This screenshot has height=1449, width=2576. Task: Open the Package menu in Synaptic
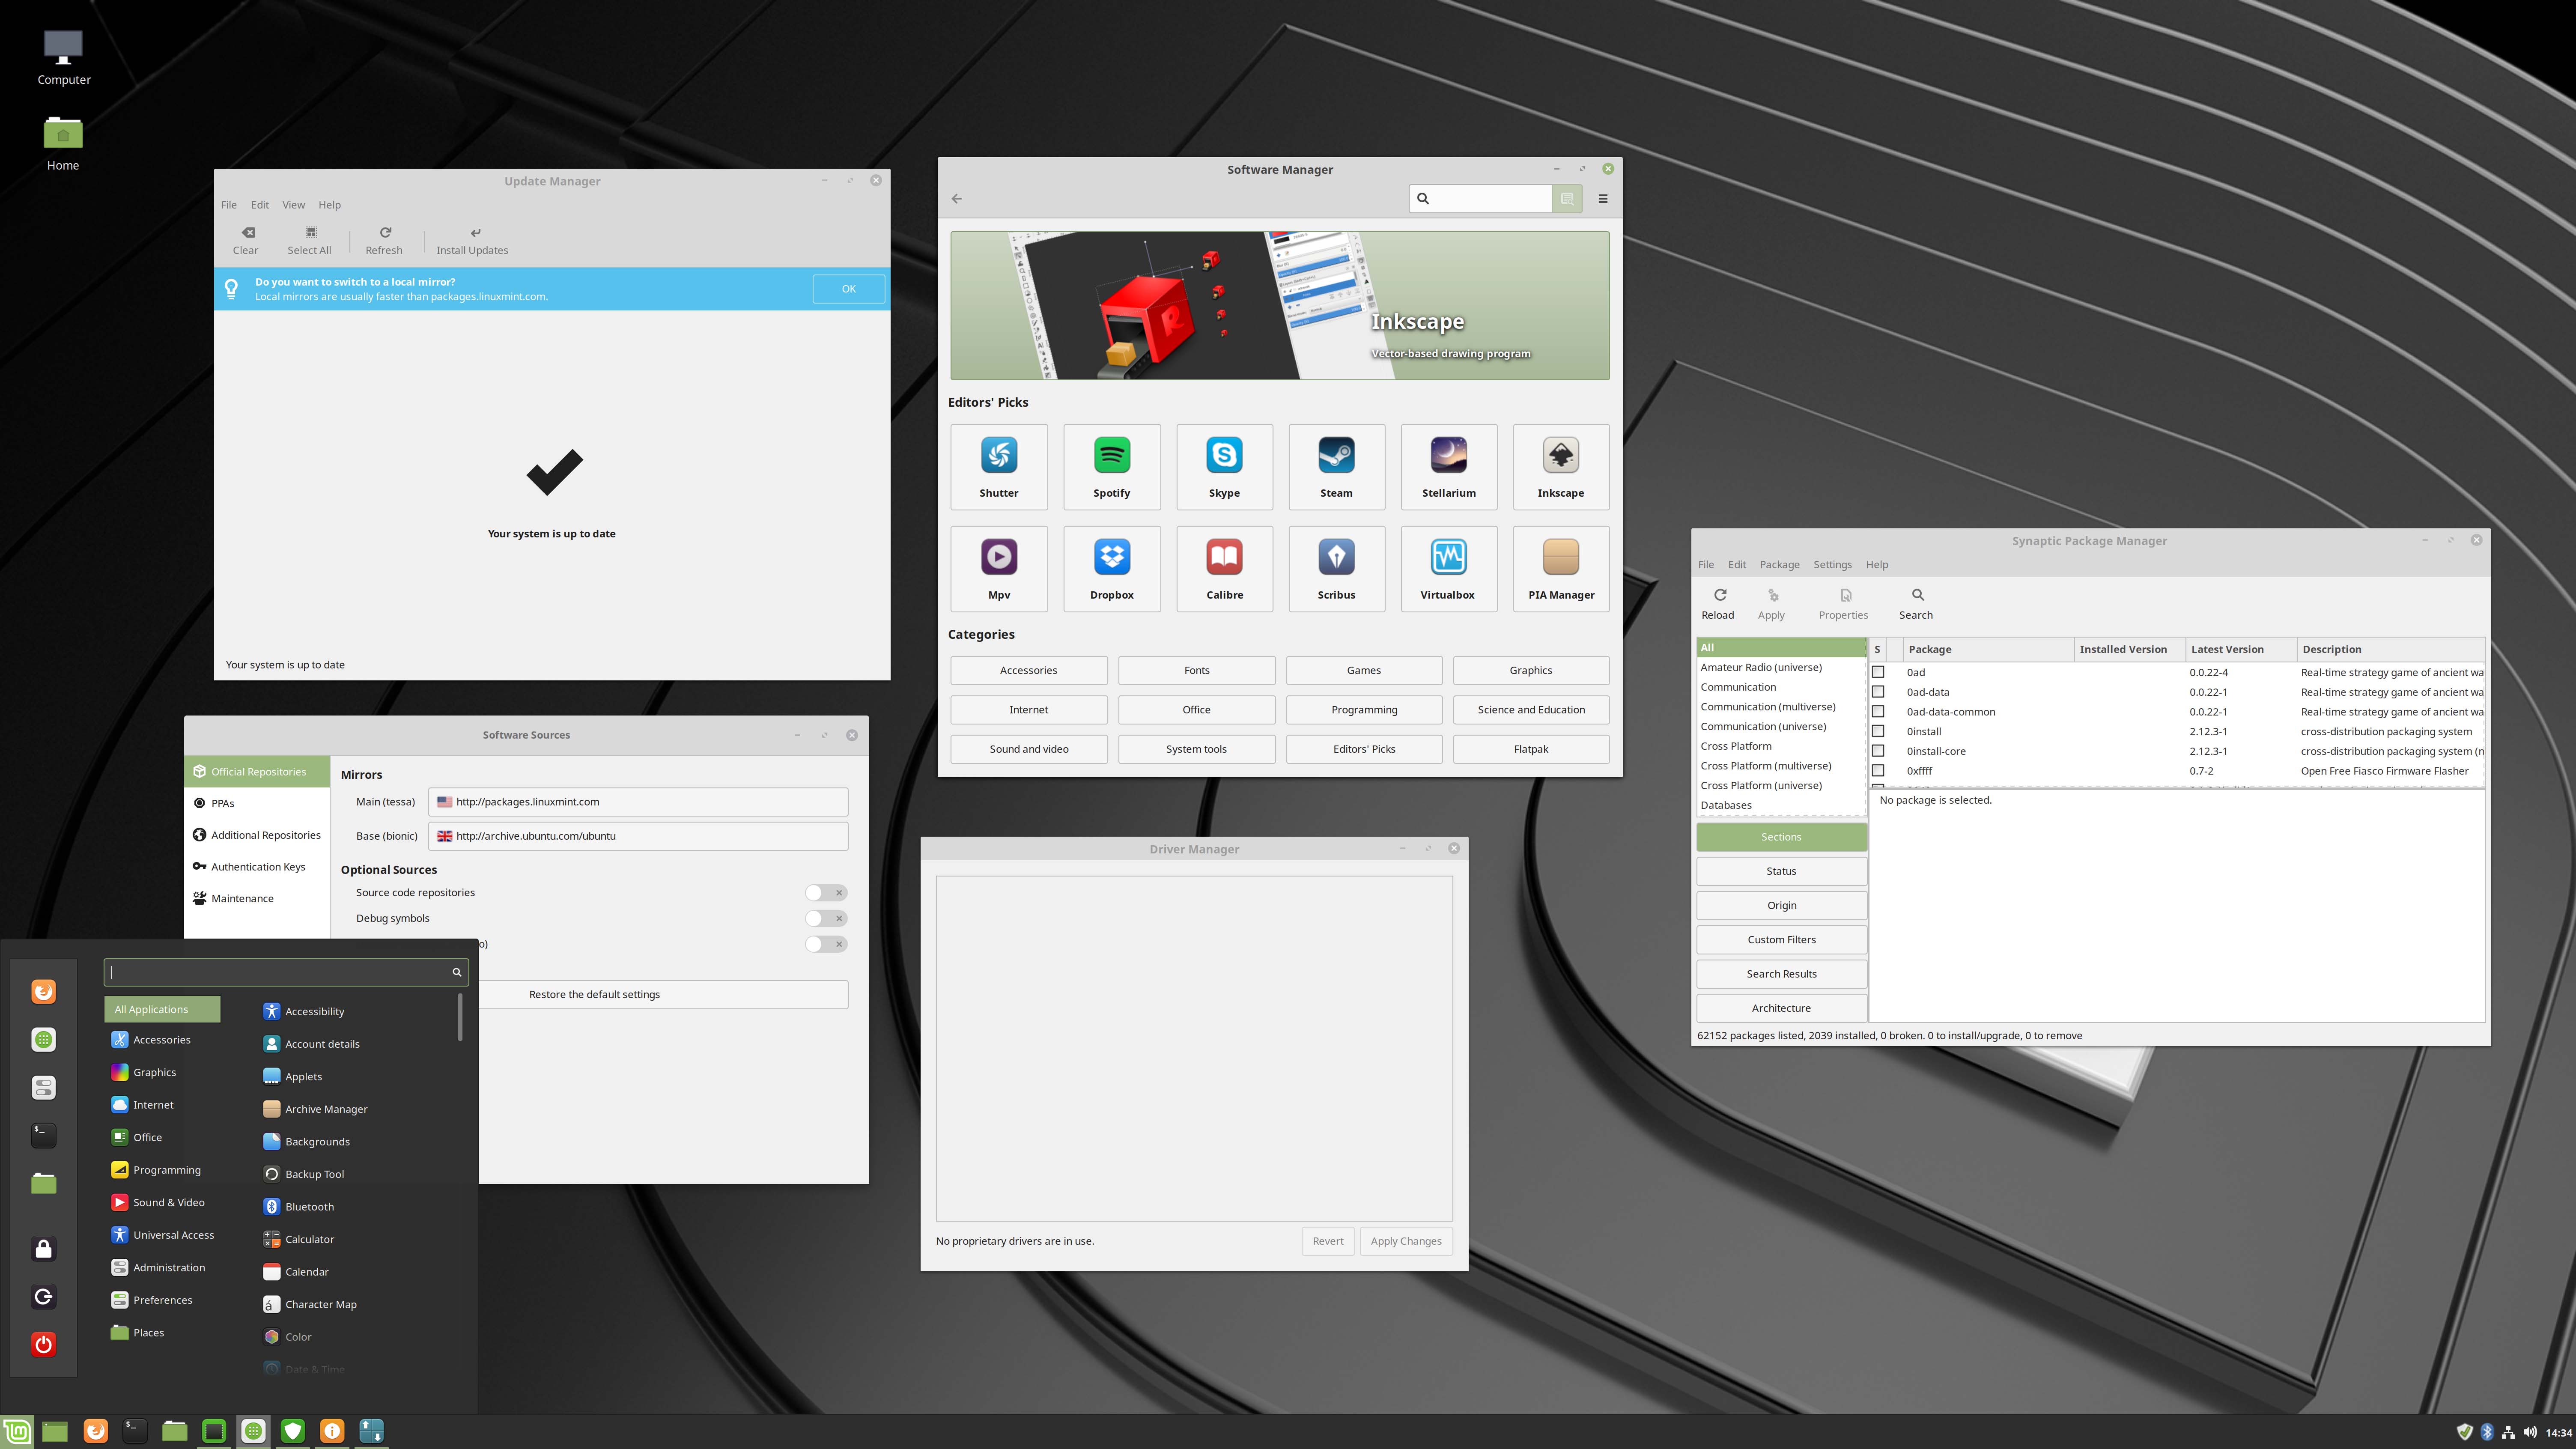tap(1779, 564)
